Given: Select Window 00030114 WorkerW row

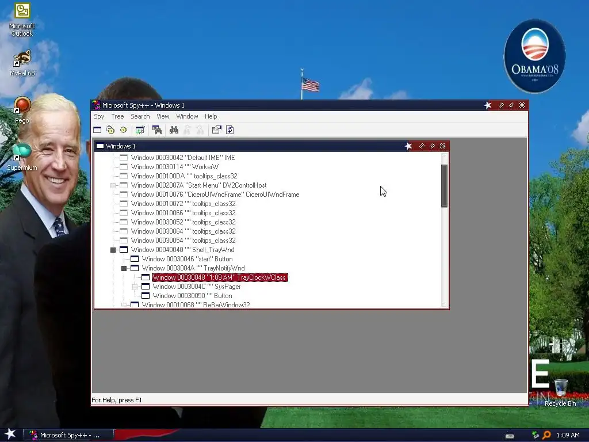Looking at the screenshot, I should click(175, 167).
